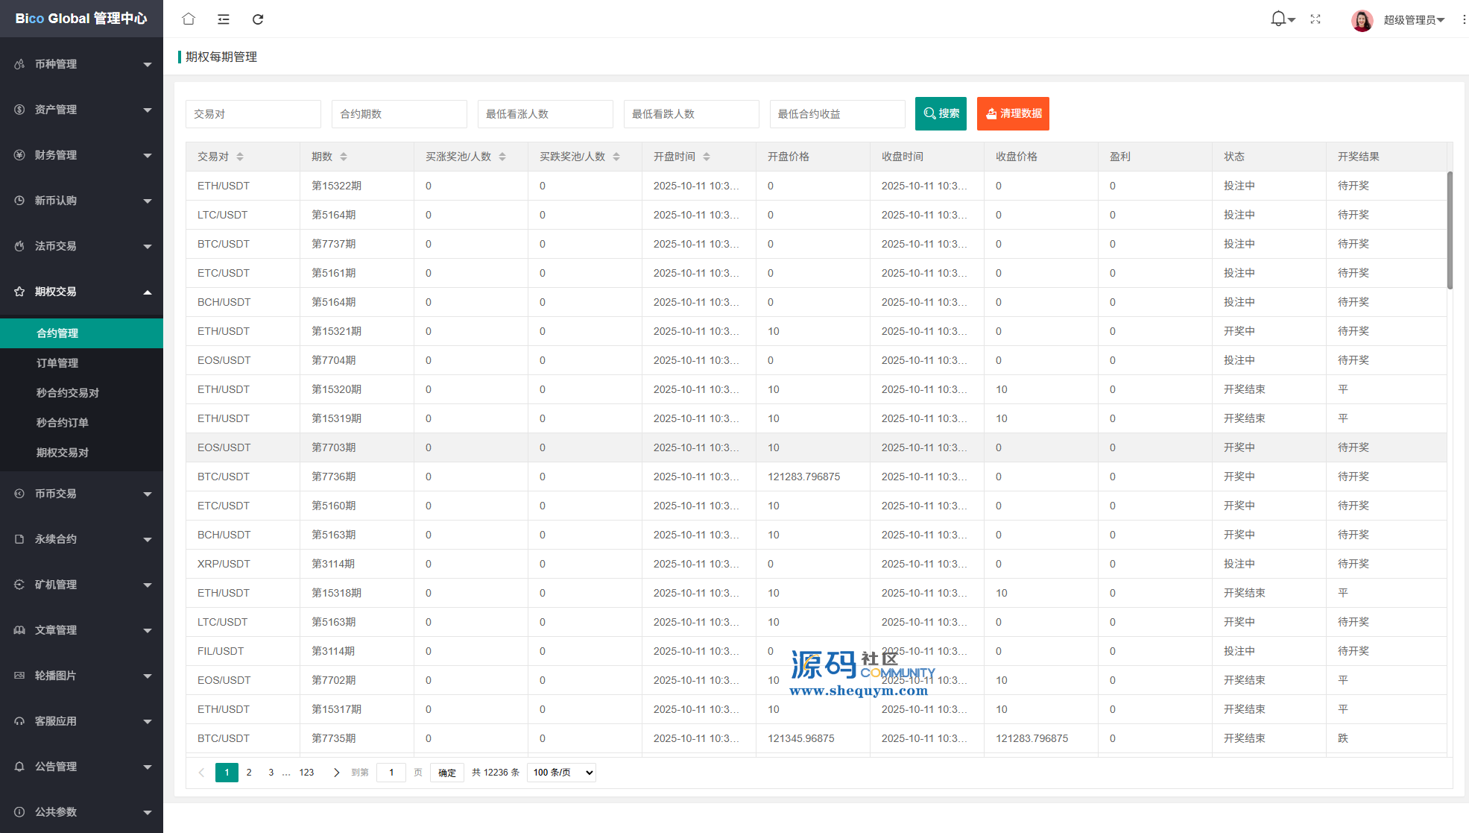Click the orange 清理数据 button
1469x833 pixels.
click(1013, 113)
